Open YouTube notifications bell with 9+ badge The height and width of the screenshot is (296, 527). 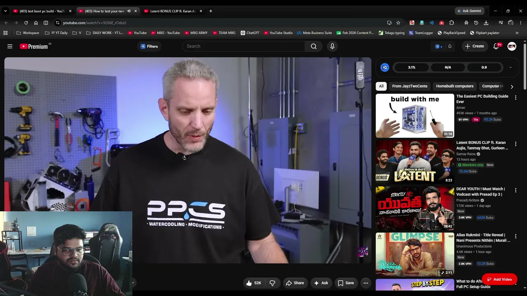(x=496, y=46)
